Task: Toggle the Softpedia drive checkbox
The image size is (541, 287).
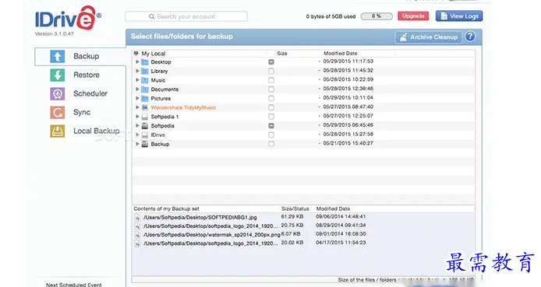Action: click(271, 125)
